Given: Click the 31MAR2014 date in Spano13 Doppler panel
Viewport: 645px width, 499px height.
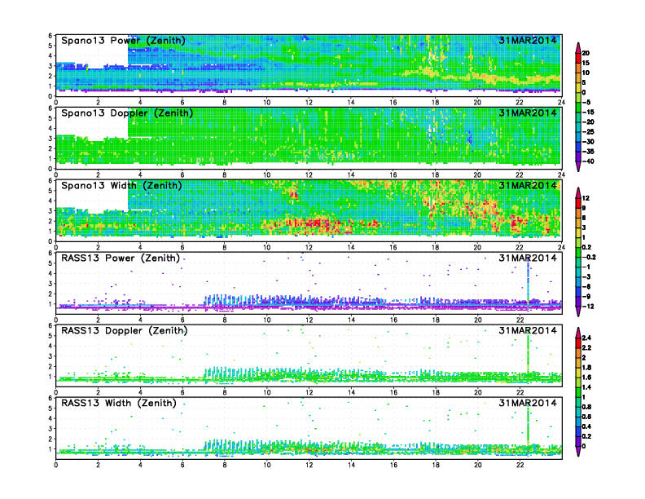Looking at the screenshot, I should point(528,113).
